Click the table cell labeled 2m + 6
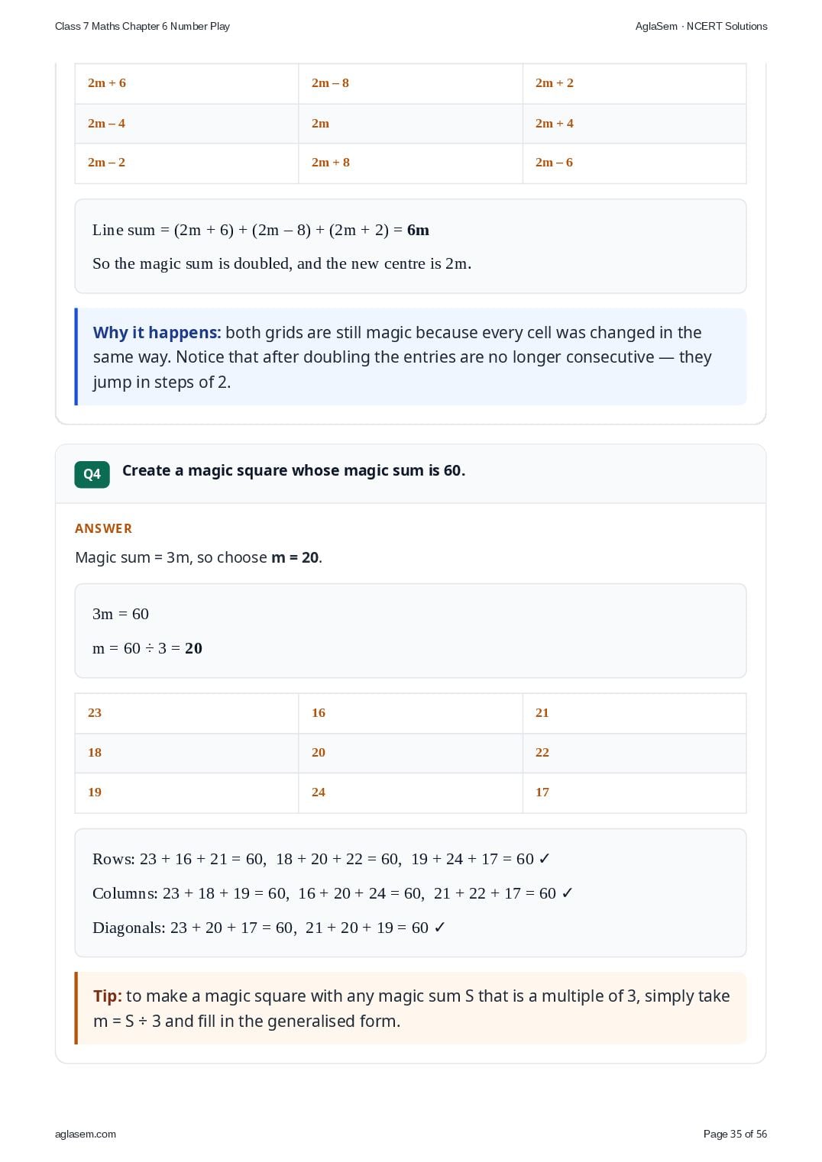This screenshot has width=822, height=1162. (x=186, y=83)
